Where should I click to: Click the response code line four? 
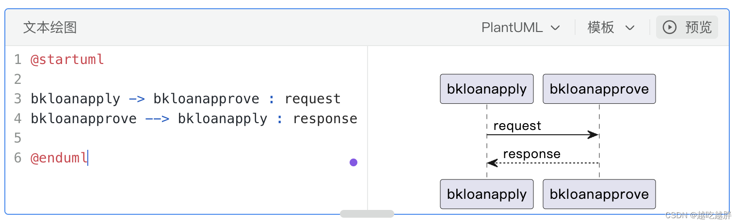[193, 119]
